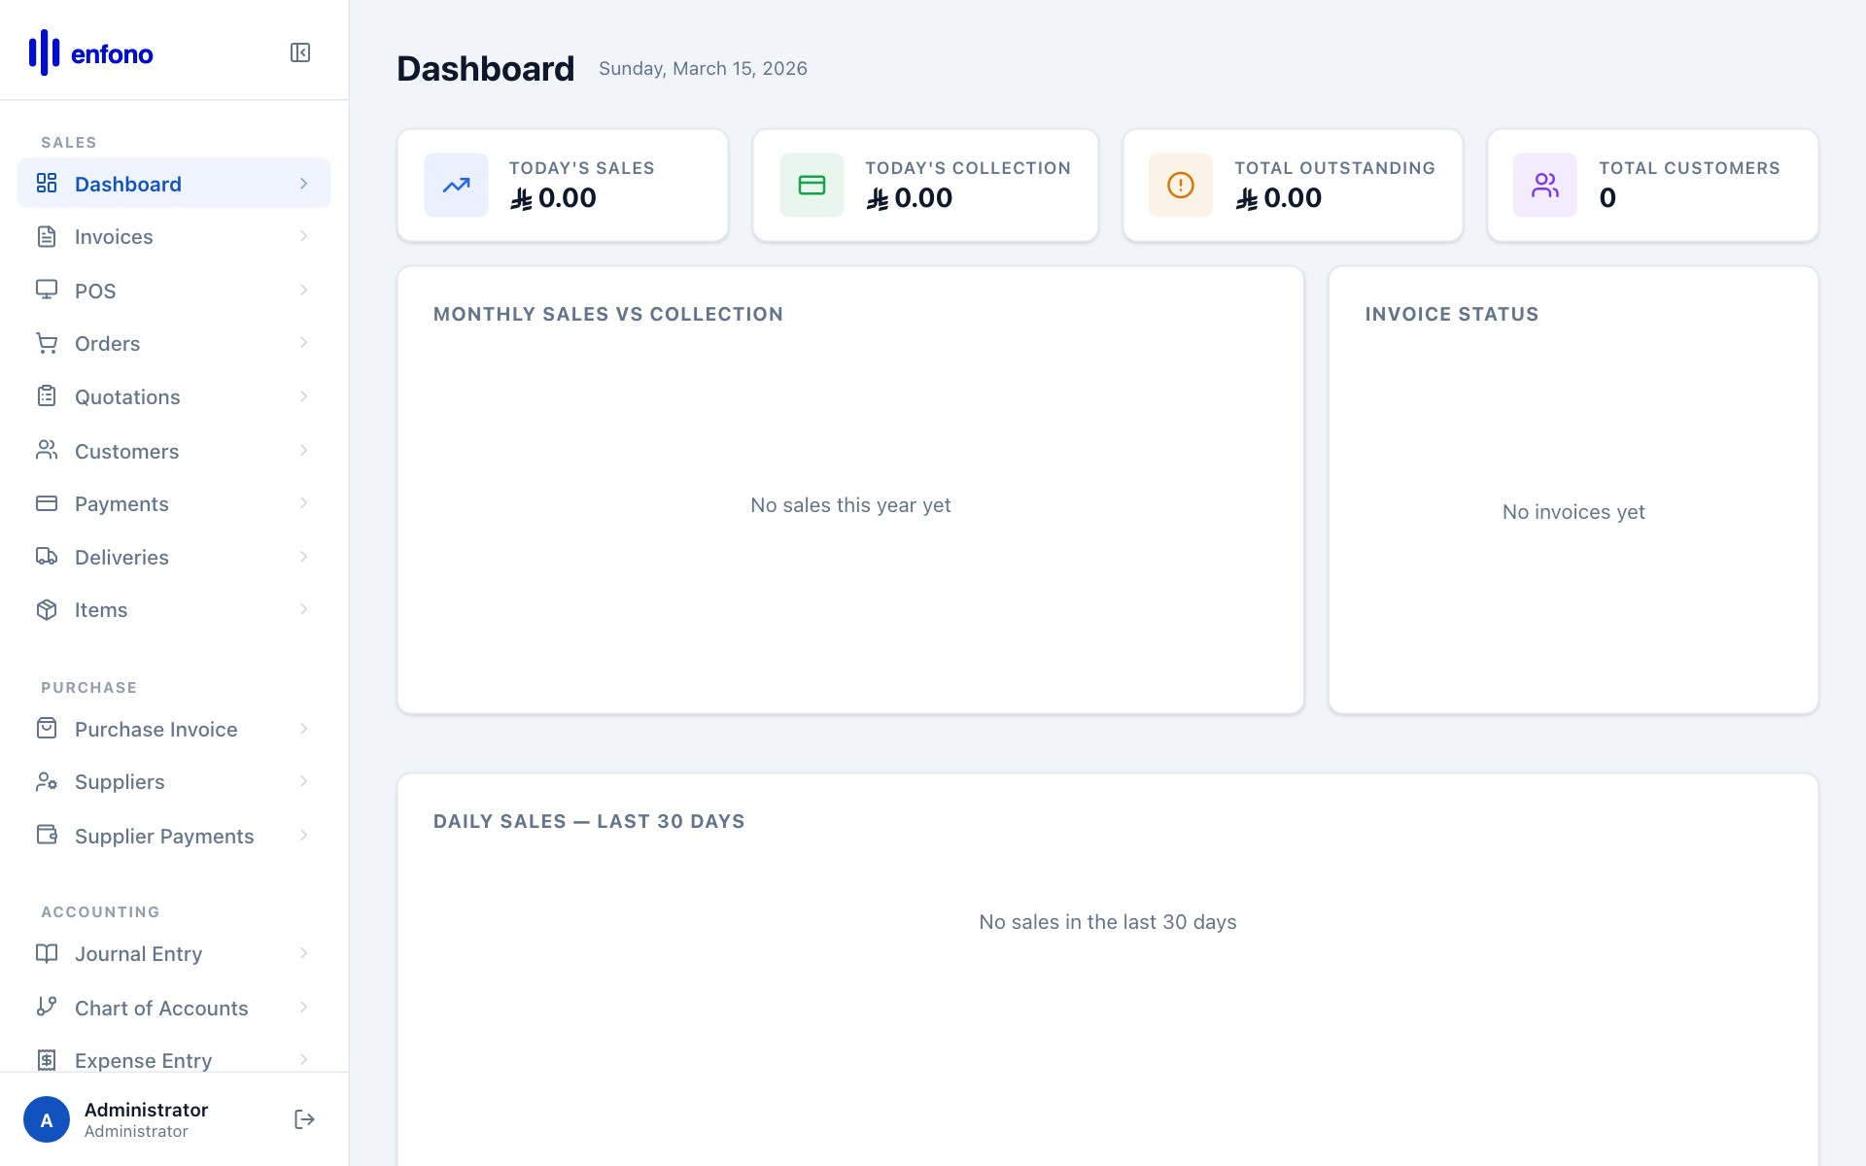This screenshot has width=1866, height=1166.
Task: Expand the Payments menu item
Action: [x=304, y=503]
